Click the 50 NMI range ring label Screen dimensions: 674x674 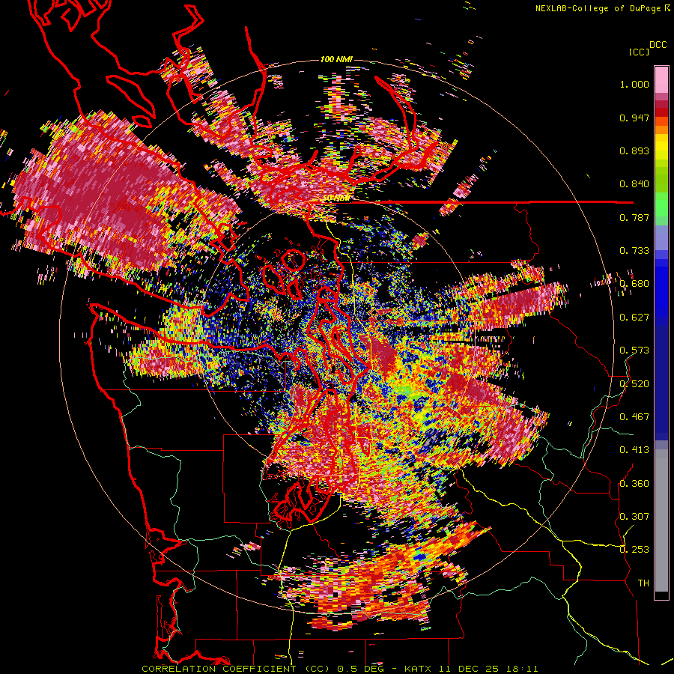click(336, 198)
